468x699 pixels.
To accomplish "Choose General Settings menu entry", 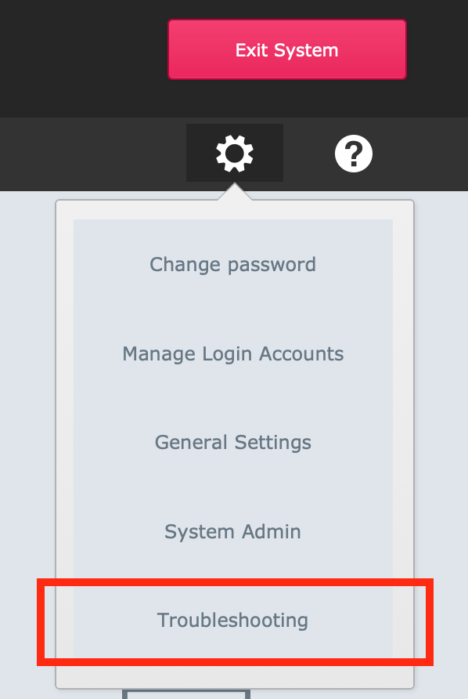I will click(x=233, y=442).
